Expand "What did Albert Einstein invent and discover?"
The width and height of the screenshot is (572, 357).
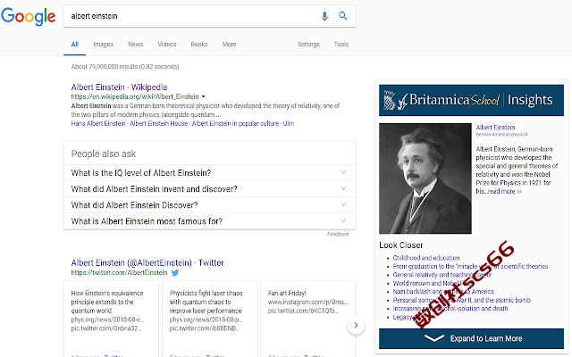210,188
